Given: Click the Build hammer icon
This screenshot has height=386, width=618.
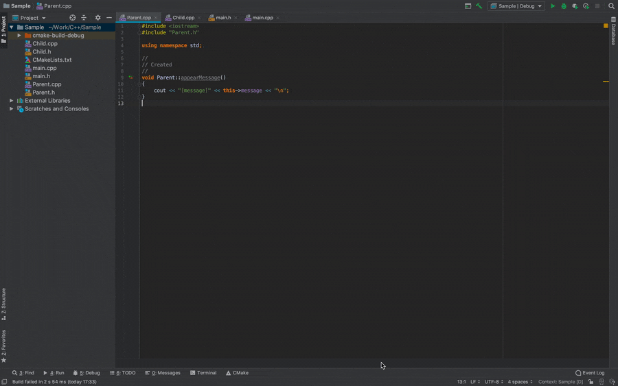Looking at the screenshot, I should click(479, 6).
